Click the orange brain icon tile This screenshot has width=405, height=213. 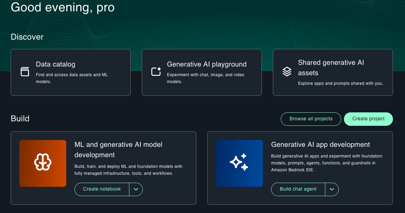click(x=43, y=163)
